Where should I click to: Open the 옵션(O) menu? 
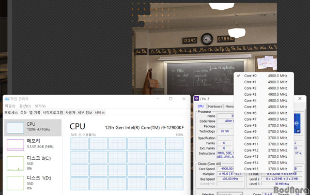click(x=25, y=106)
